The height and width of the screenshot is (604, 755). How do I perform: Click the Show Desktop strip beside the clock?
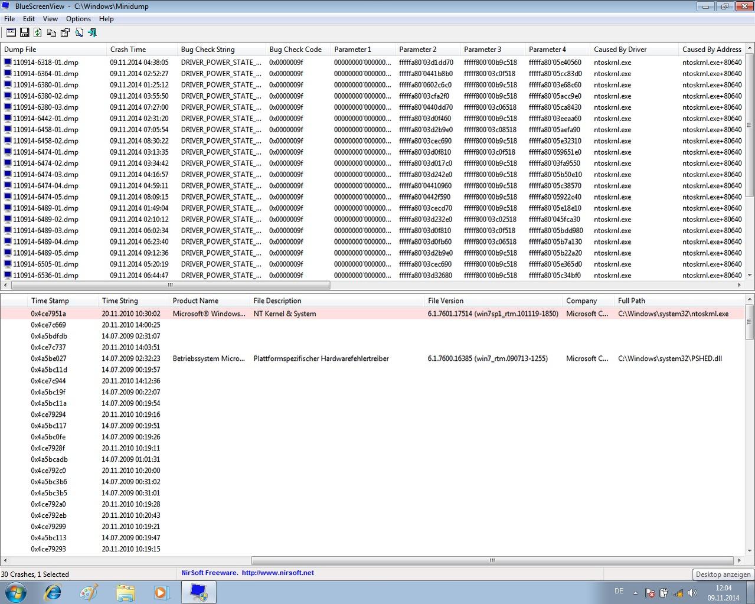(750, 593)
